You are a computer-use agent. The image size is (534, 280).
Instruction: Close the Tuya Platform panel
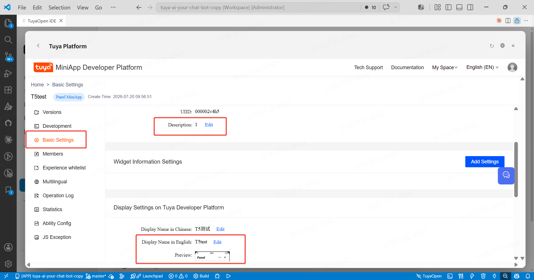513,46
